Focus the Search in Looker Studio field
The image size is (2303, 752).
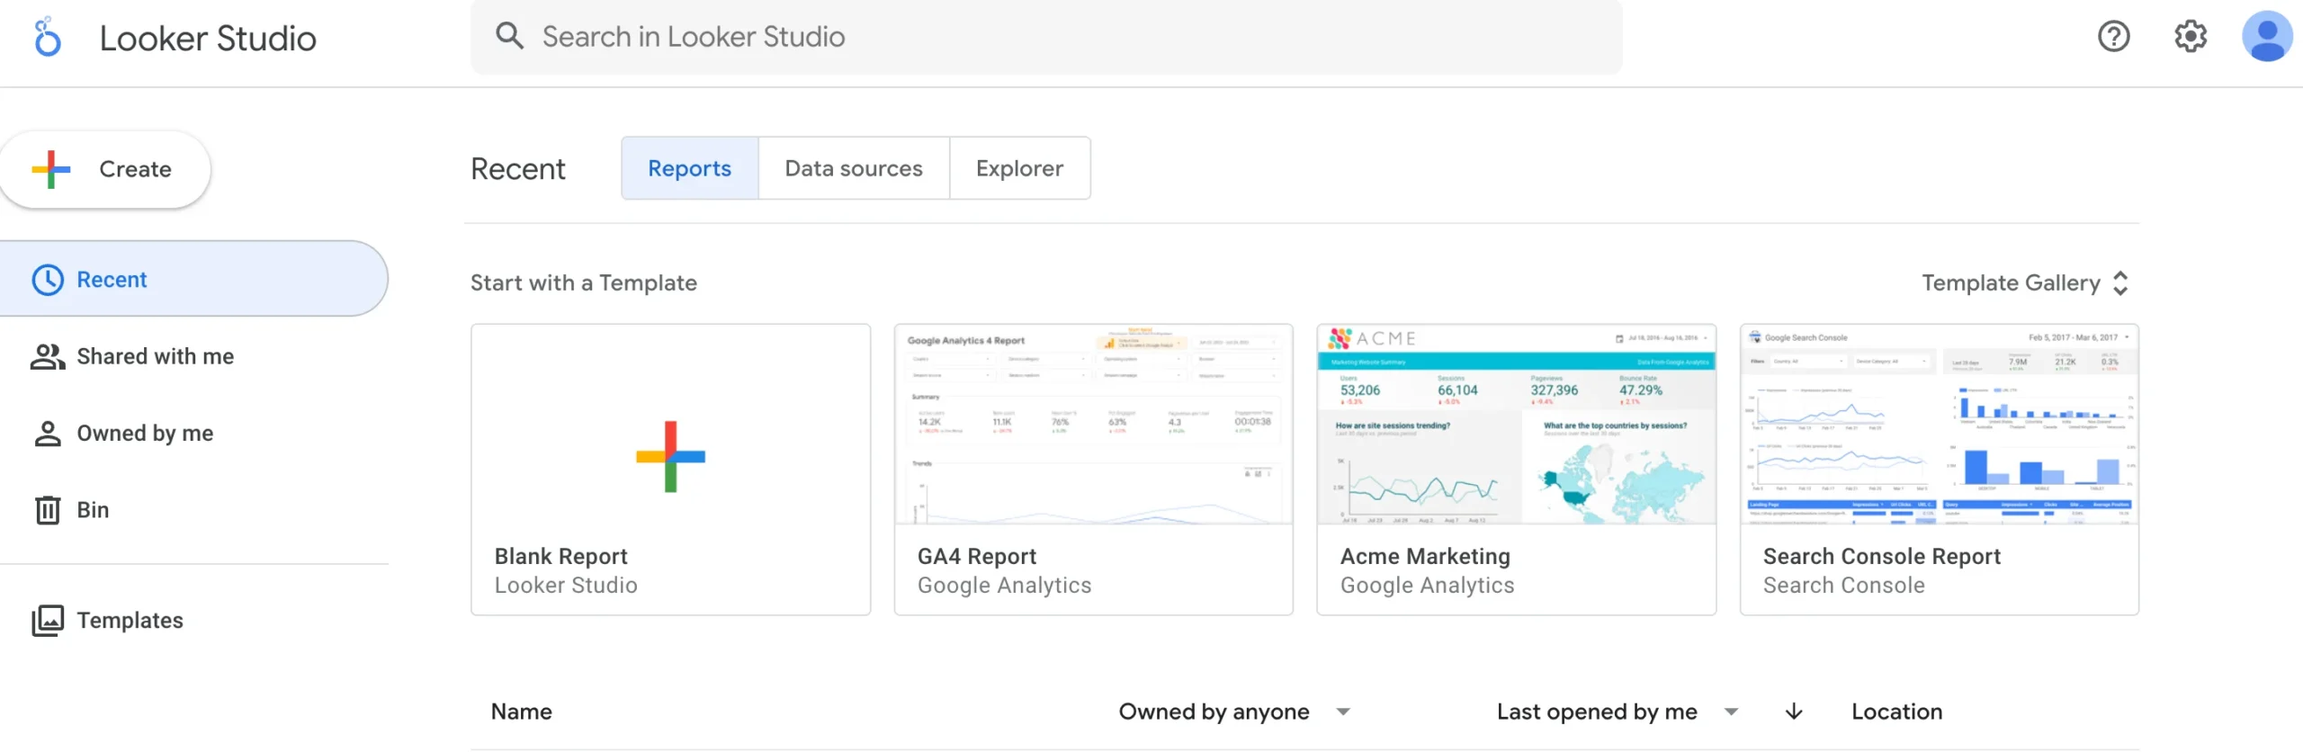coord(1046,37)
